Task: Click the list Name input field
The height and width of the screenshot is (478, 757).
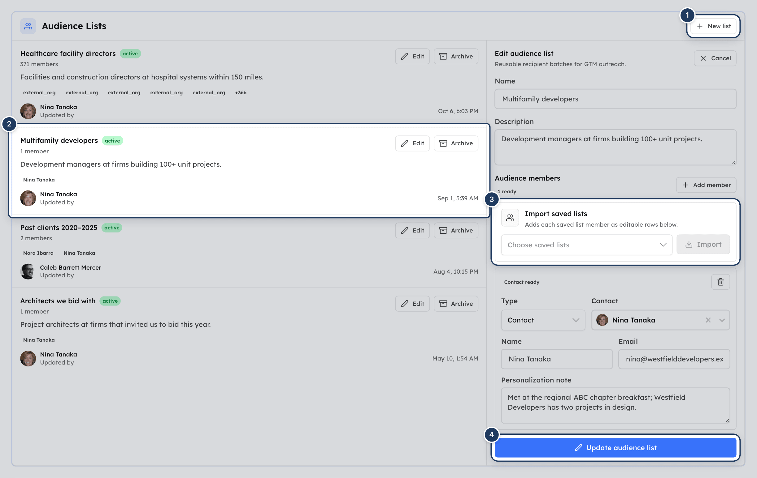Action: pyautogui.click(x=615, y=99)
